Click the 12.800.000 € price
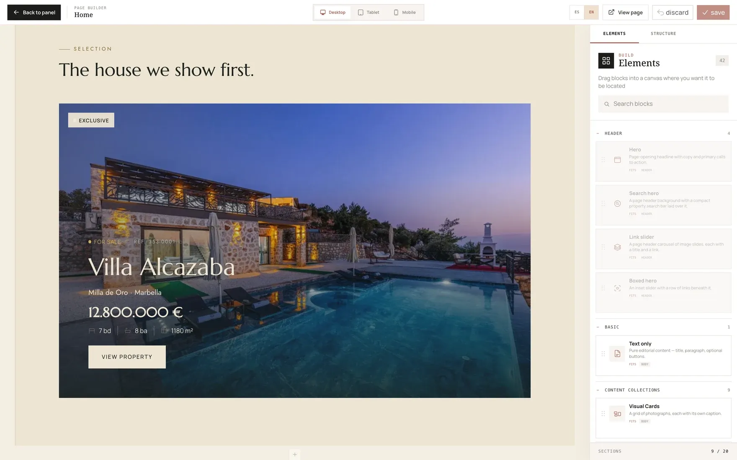The width and height of the screenshot is (737, 460). tap(136, 312)
